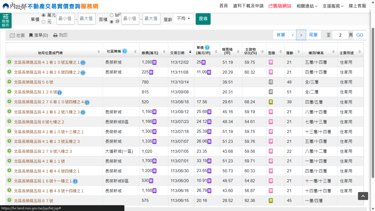Click info icon beside 41巷62號八樓之3
Image resolution: width=375 pixels, height=211 pixels.
[83, 112]
